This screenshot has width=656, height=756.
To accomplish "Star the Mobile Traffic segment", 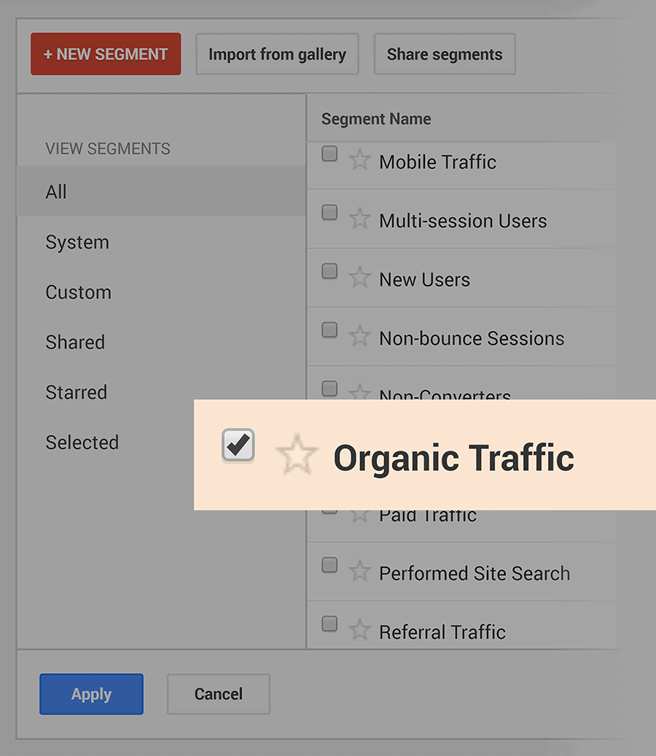I will pos(359,160).
